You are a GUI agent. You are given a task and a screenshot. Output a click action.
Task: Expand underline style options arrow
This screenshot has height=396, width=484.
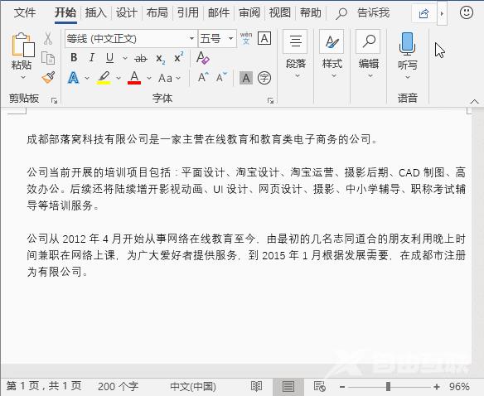coord(125,58)
